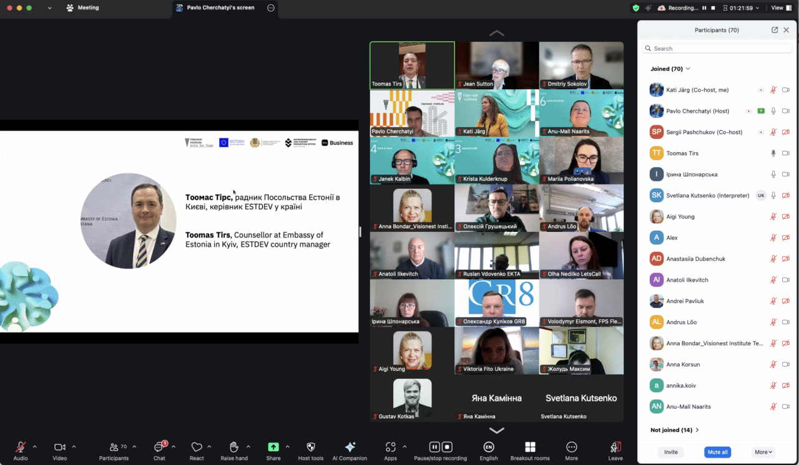Click the React heart icon

click(197, 448)
